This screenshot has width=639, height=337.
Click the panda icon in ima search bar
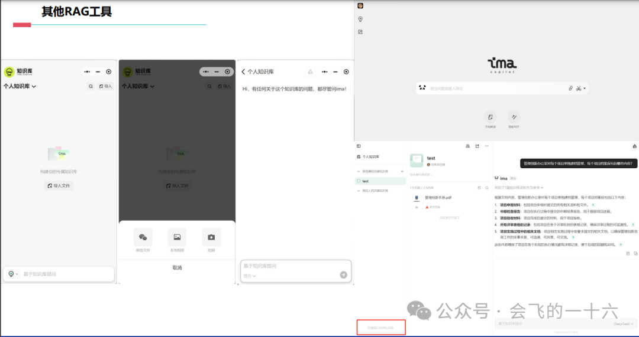coord(422,88)
